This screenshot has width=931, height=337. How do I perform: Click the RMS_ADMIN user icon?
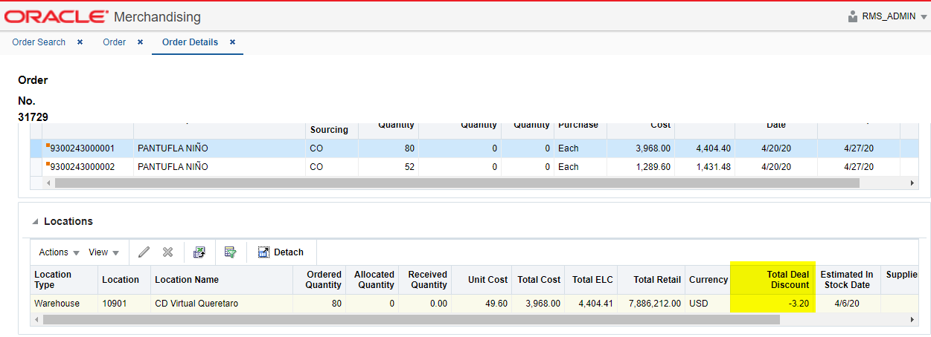[853, 16]
